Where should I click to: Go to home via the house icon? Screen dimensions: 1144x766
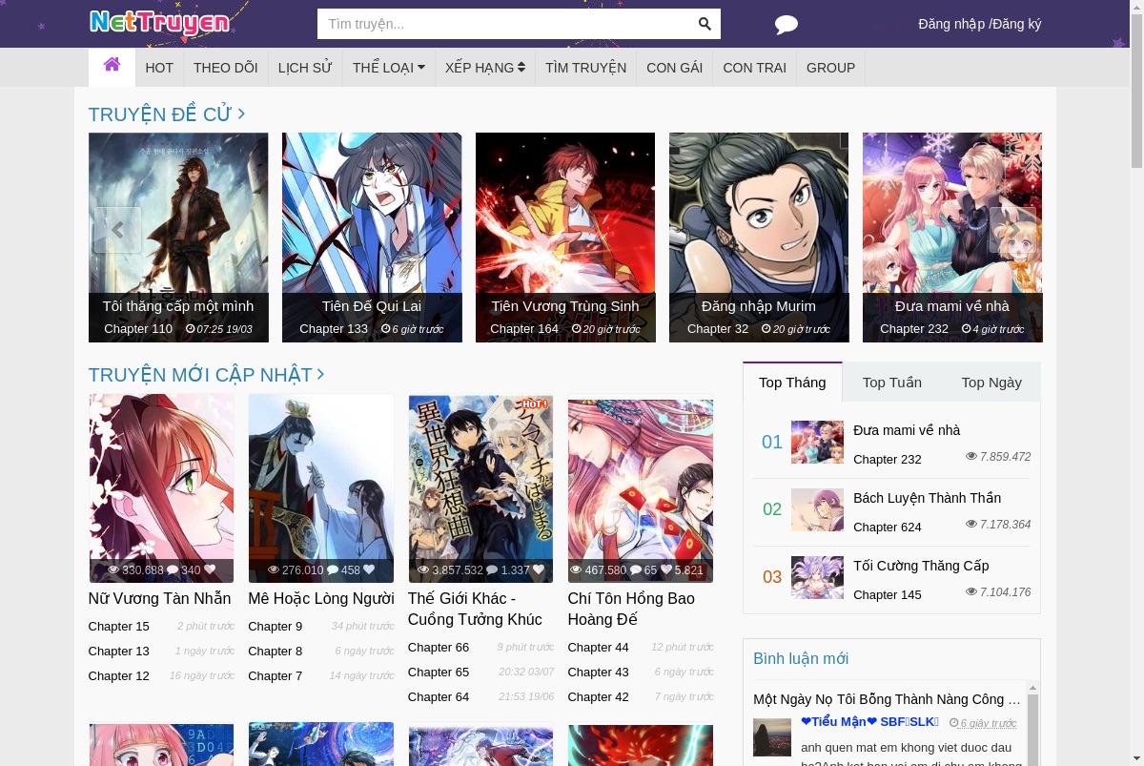[x=112, y=65]
